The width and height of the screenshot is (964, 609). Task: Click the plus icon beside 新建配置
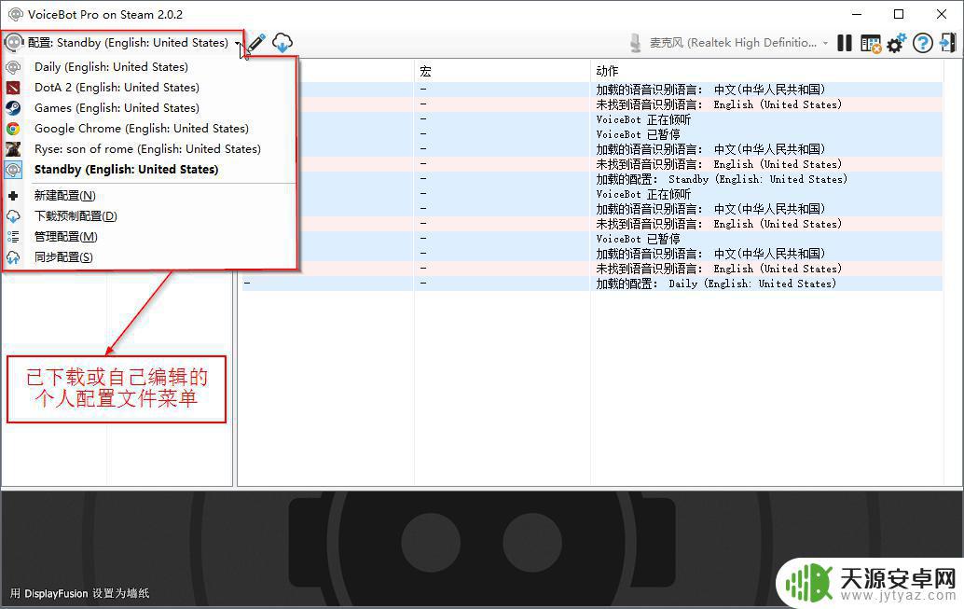tap(13, 196)
